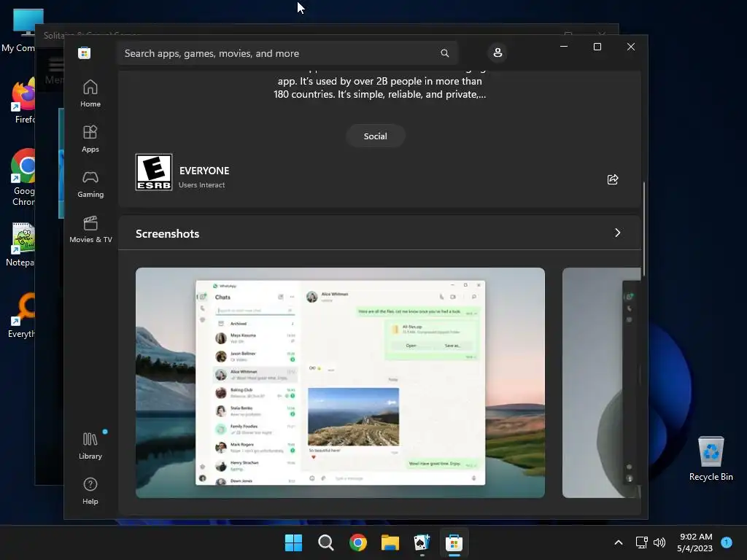Click the volume speaker tray icon
The image size is (747, 560).
click(x=659, y=542)
